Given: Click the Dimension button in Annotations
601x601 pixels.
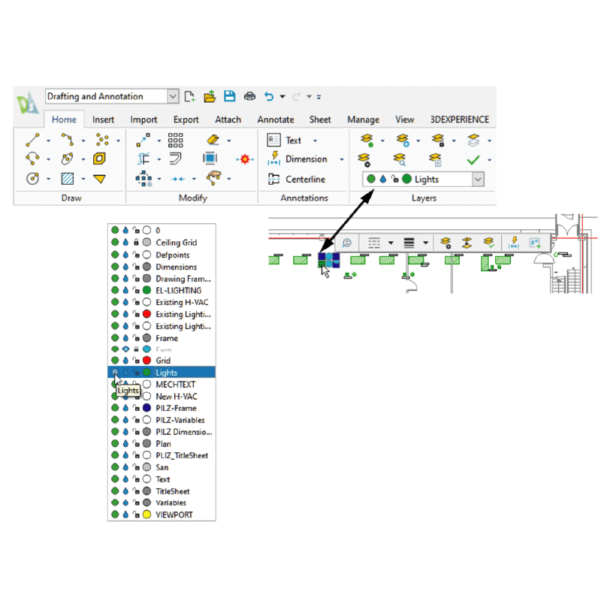Looking at the screenshot, I should point(297,159).
